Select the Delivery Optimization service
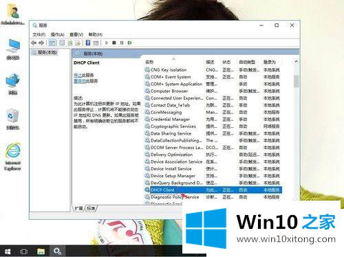This screenshot has height=257, width=344. tap(213, 155)
